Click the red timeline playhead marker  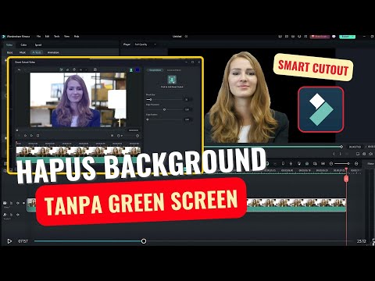pos(346,179)
